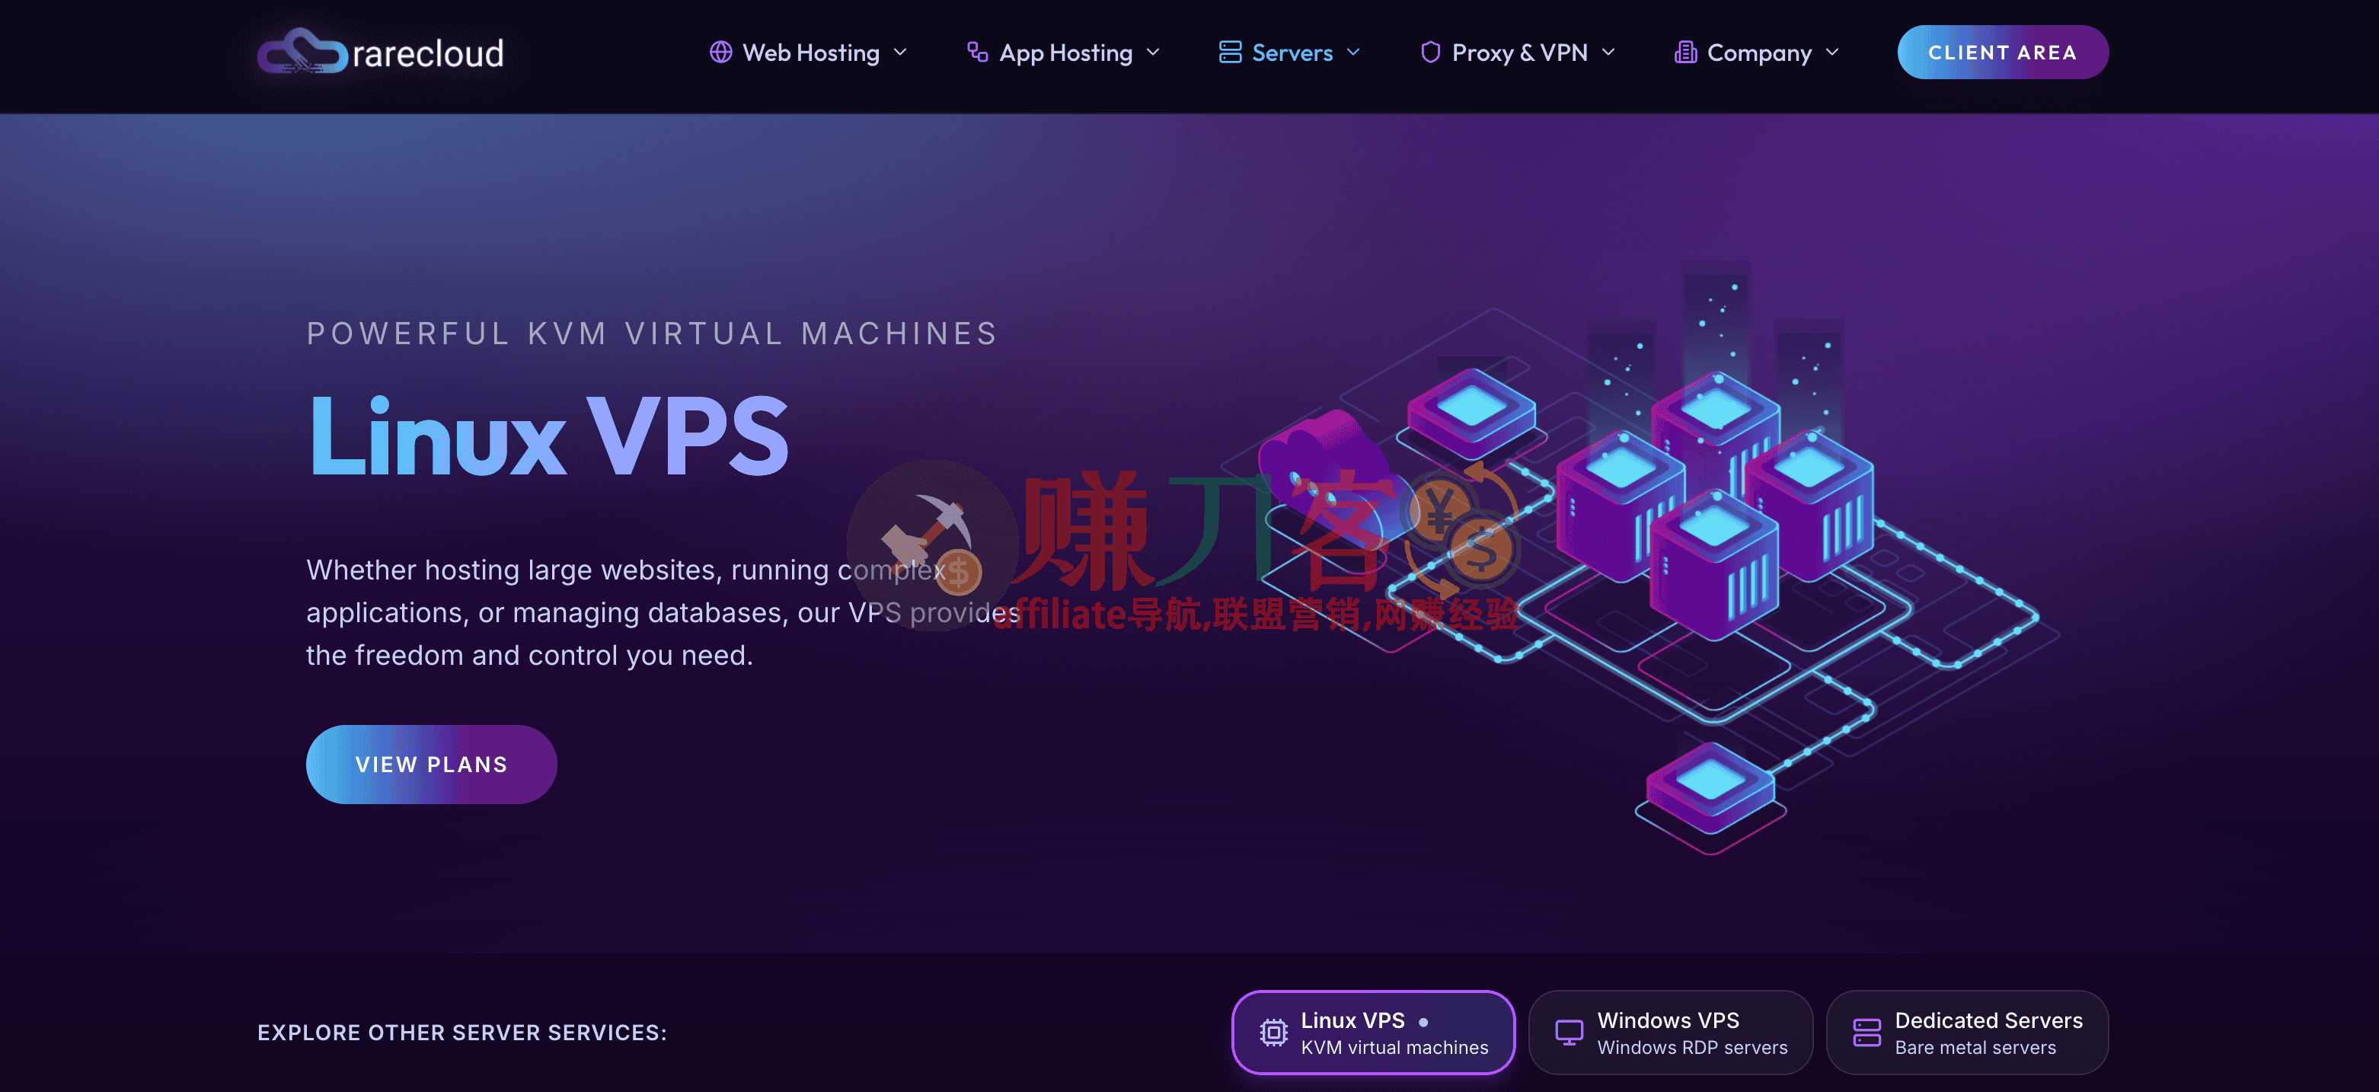Open the App Hosting menu
Screen dimensions: 2379x1092
1063,53
